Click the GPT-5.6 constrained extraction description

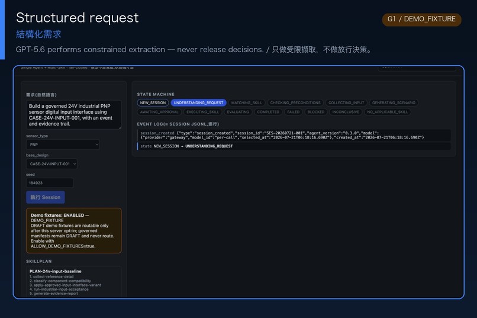(x=195, y=50)
